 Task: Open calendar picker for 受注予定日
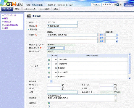[63, 85]
